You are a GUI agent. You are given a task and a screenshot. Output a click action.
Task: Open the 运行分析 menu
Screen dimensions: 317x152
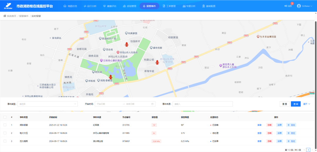pyautogui.click(x=90, y=6)
